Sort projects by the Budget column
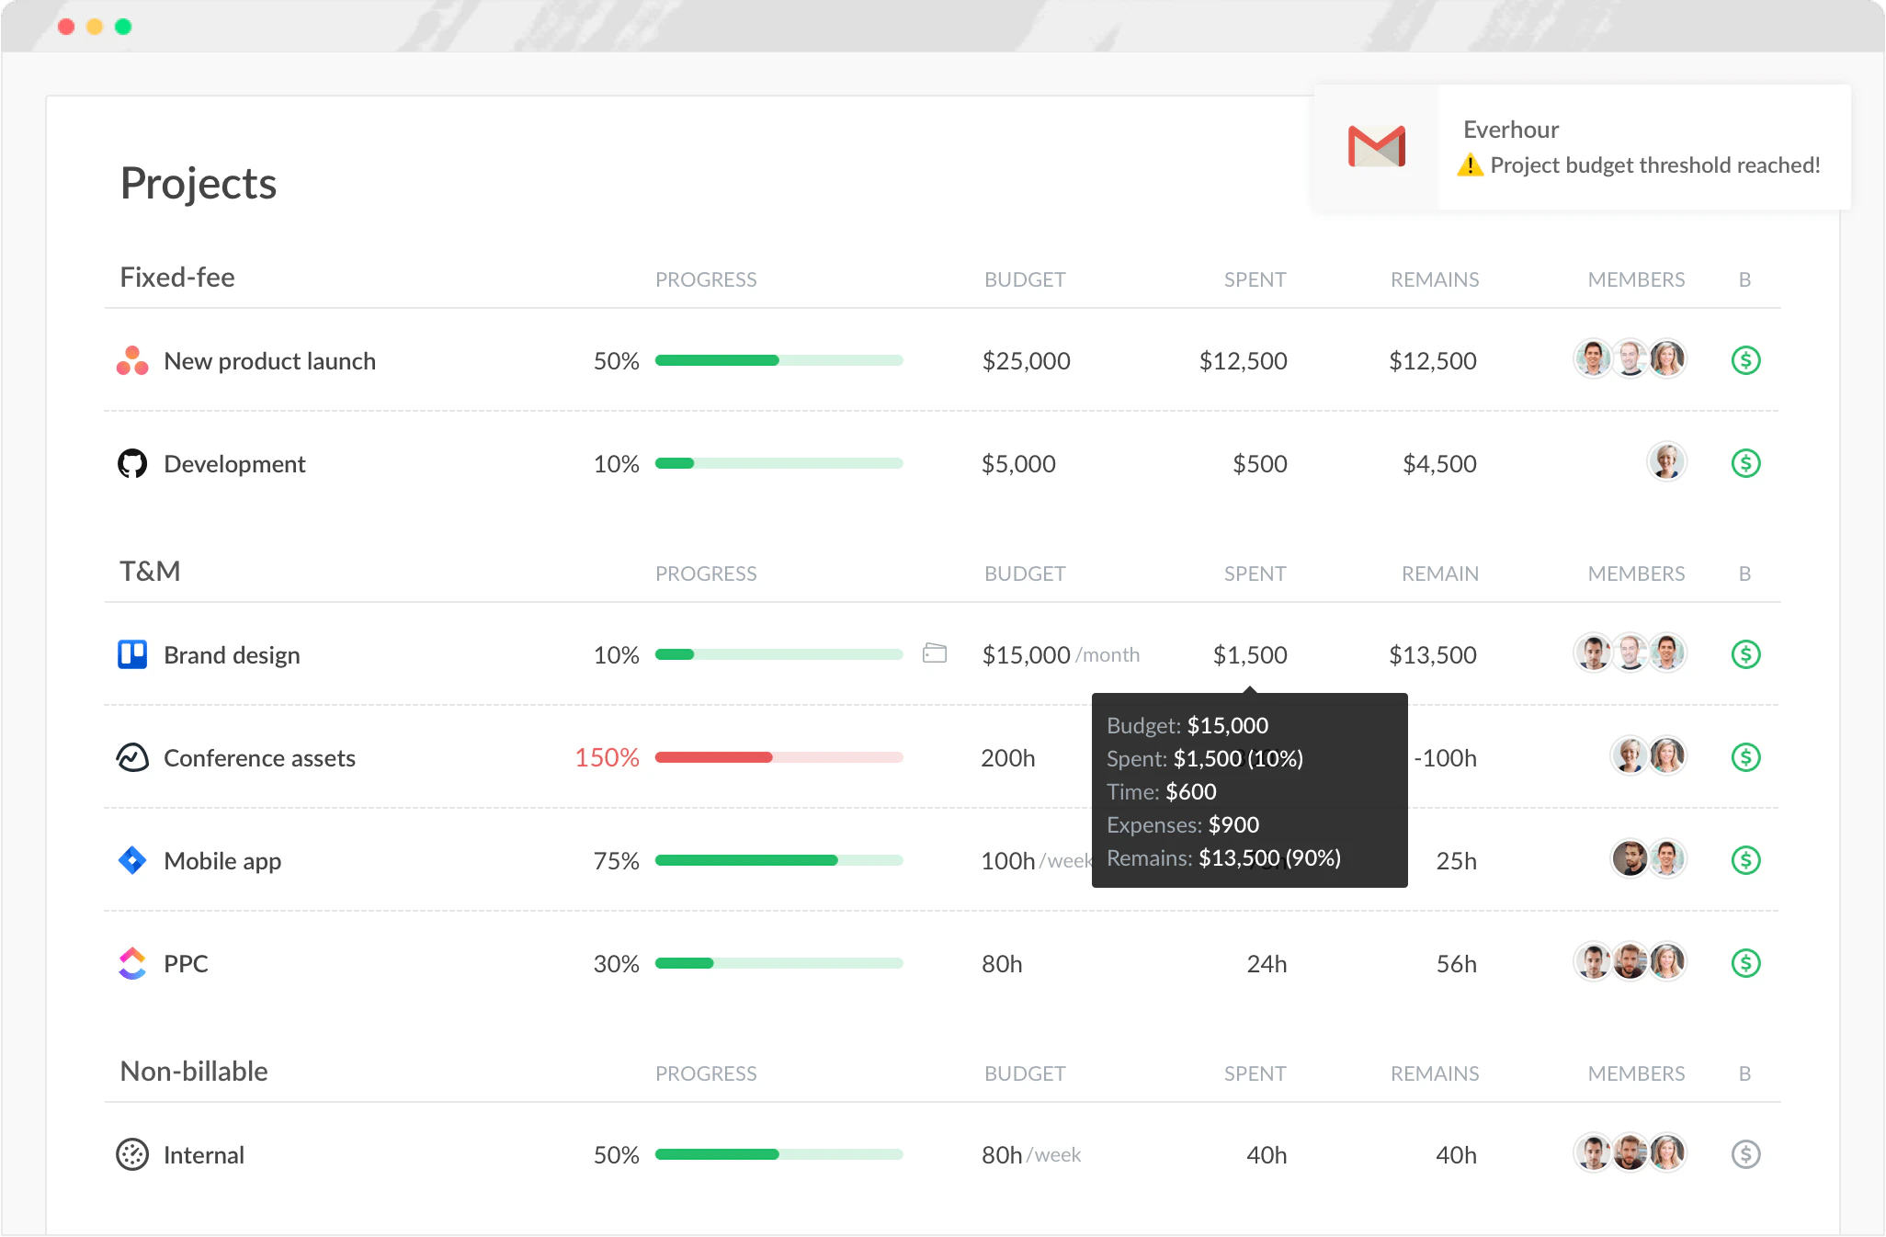The height and width of the screenshot is (1237, 1886). 1024,278
